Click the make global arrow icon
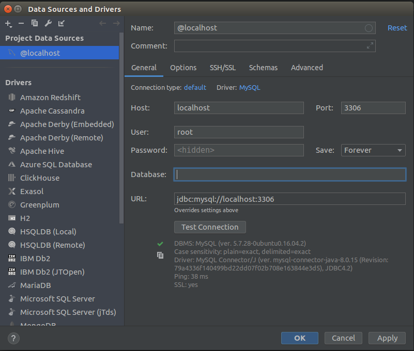This screenshot has width=414, height=351. (x=62, y=23)
